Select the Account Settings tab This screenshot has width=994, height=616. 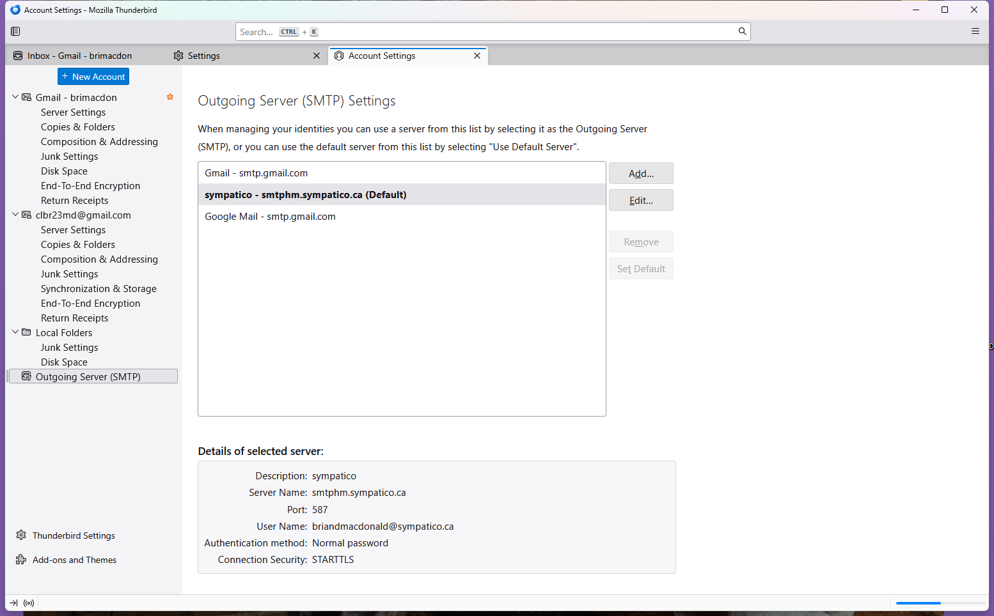point(408,56)
